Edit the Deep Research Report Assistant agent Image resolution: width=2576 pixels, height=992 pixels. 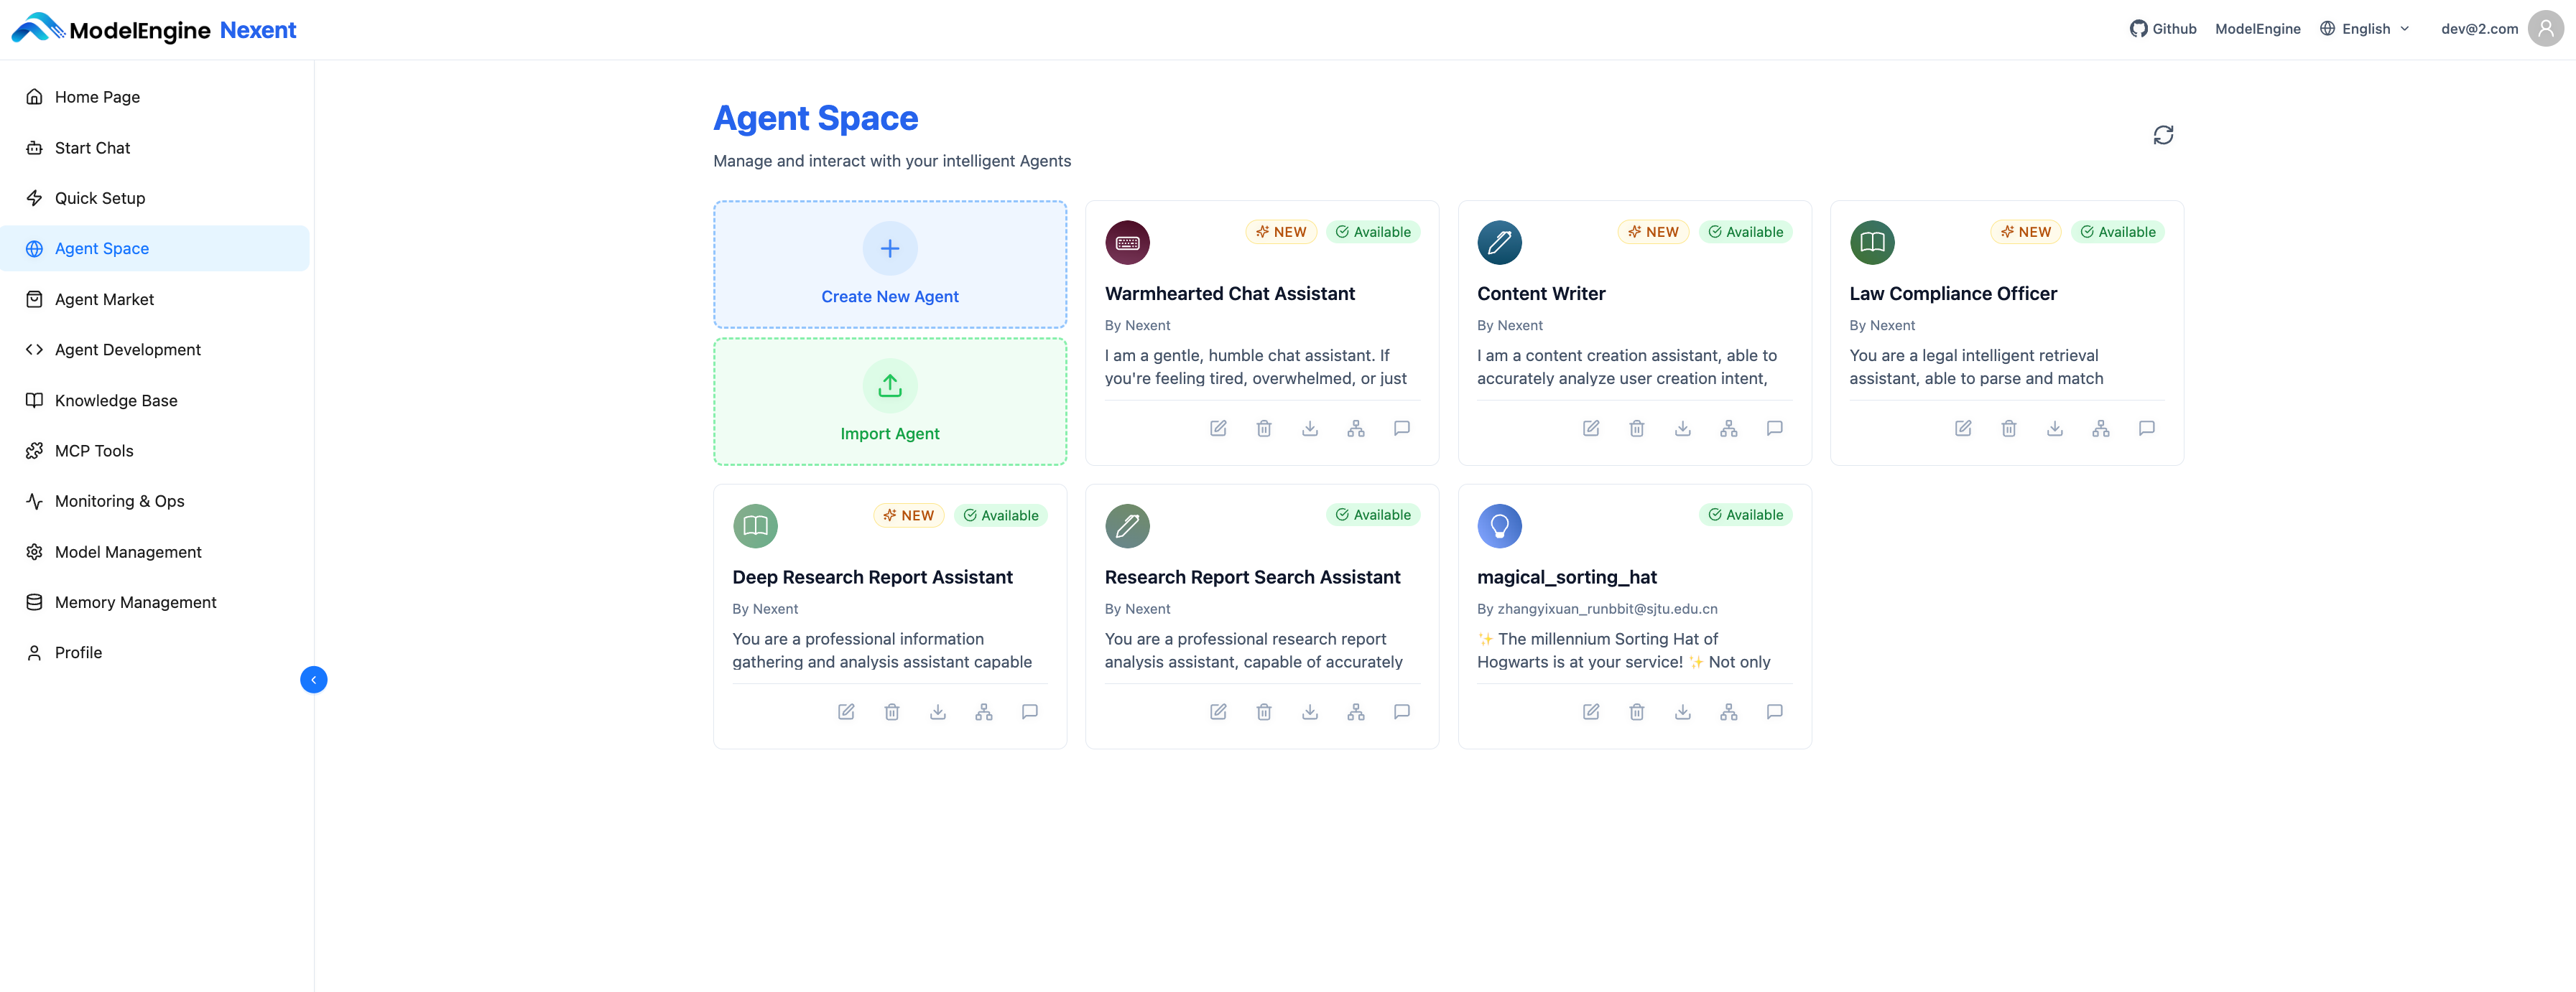point(845,711)
